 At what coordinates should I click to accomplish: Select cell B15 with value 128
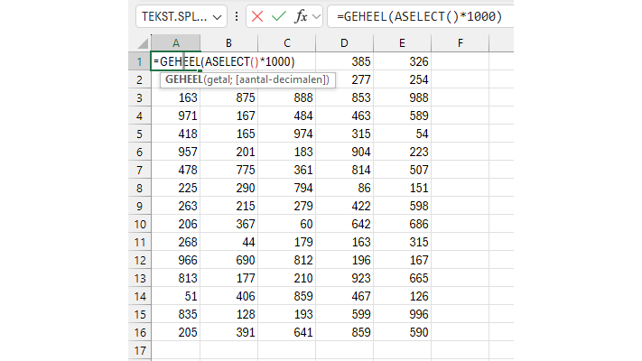[x=228, y=314]
